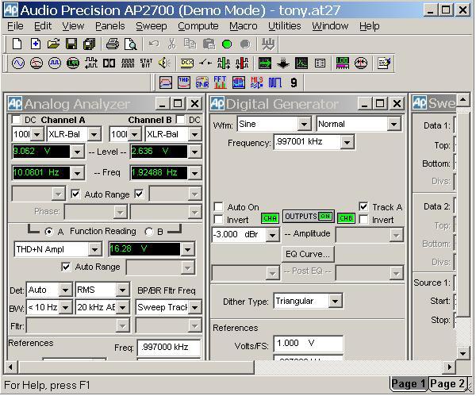Expand the Dither Type Triangular dropdown
476x396 pixels.
335,302
